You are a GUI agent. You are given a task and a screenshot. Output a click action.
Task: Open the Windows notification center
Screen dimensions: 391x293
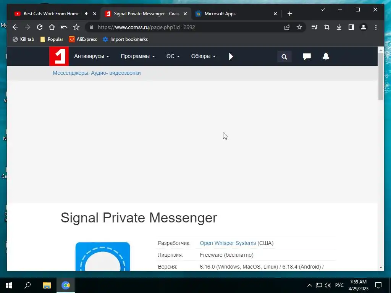pyautogui.click(x=378, y=285)
